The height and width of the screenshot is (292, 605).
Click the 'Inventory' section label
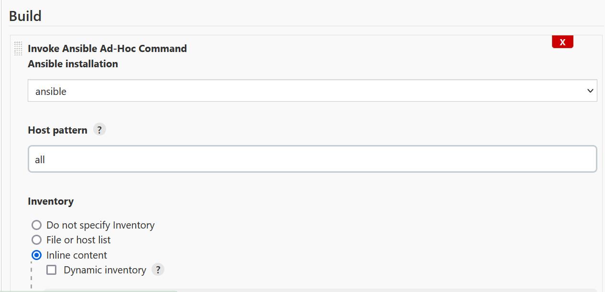51,201
